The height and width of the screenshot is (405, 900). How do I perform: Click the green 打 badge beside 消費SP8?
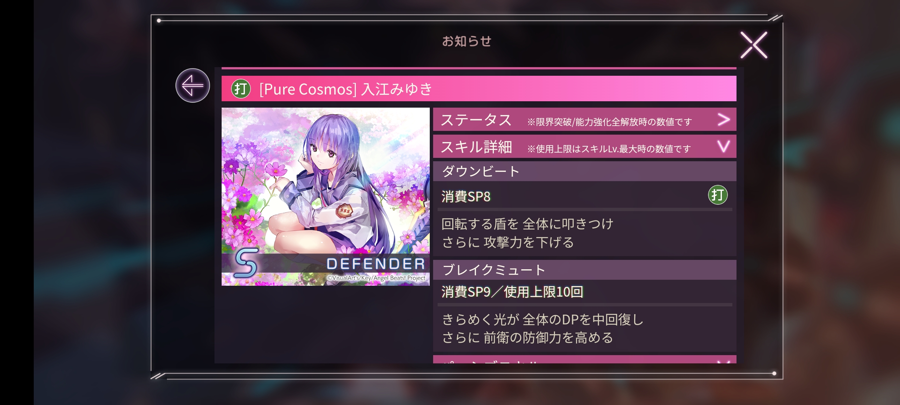click(718, 195)
